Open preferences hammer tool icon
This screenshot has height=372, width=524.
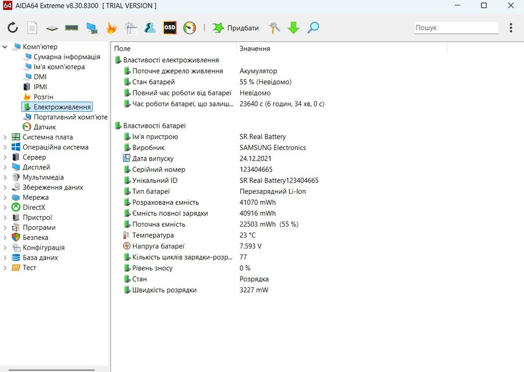(274, 28)
